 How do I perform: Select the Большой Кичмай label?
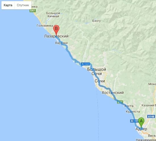tap(53, 14)
